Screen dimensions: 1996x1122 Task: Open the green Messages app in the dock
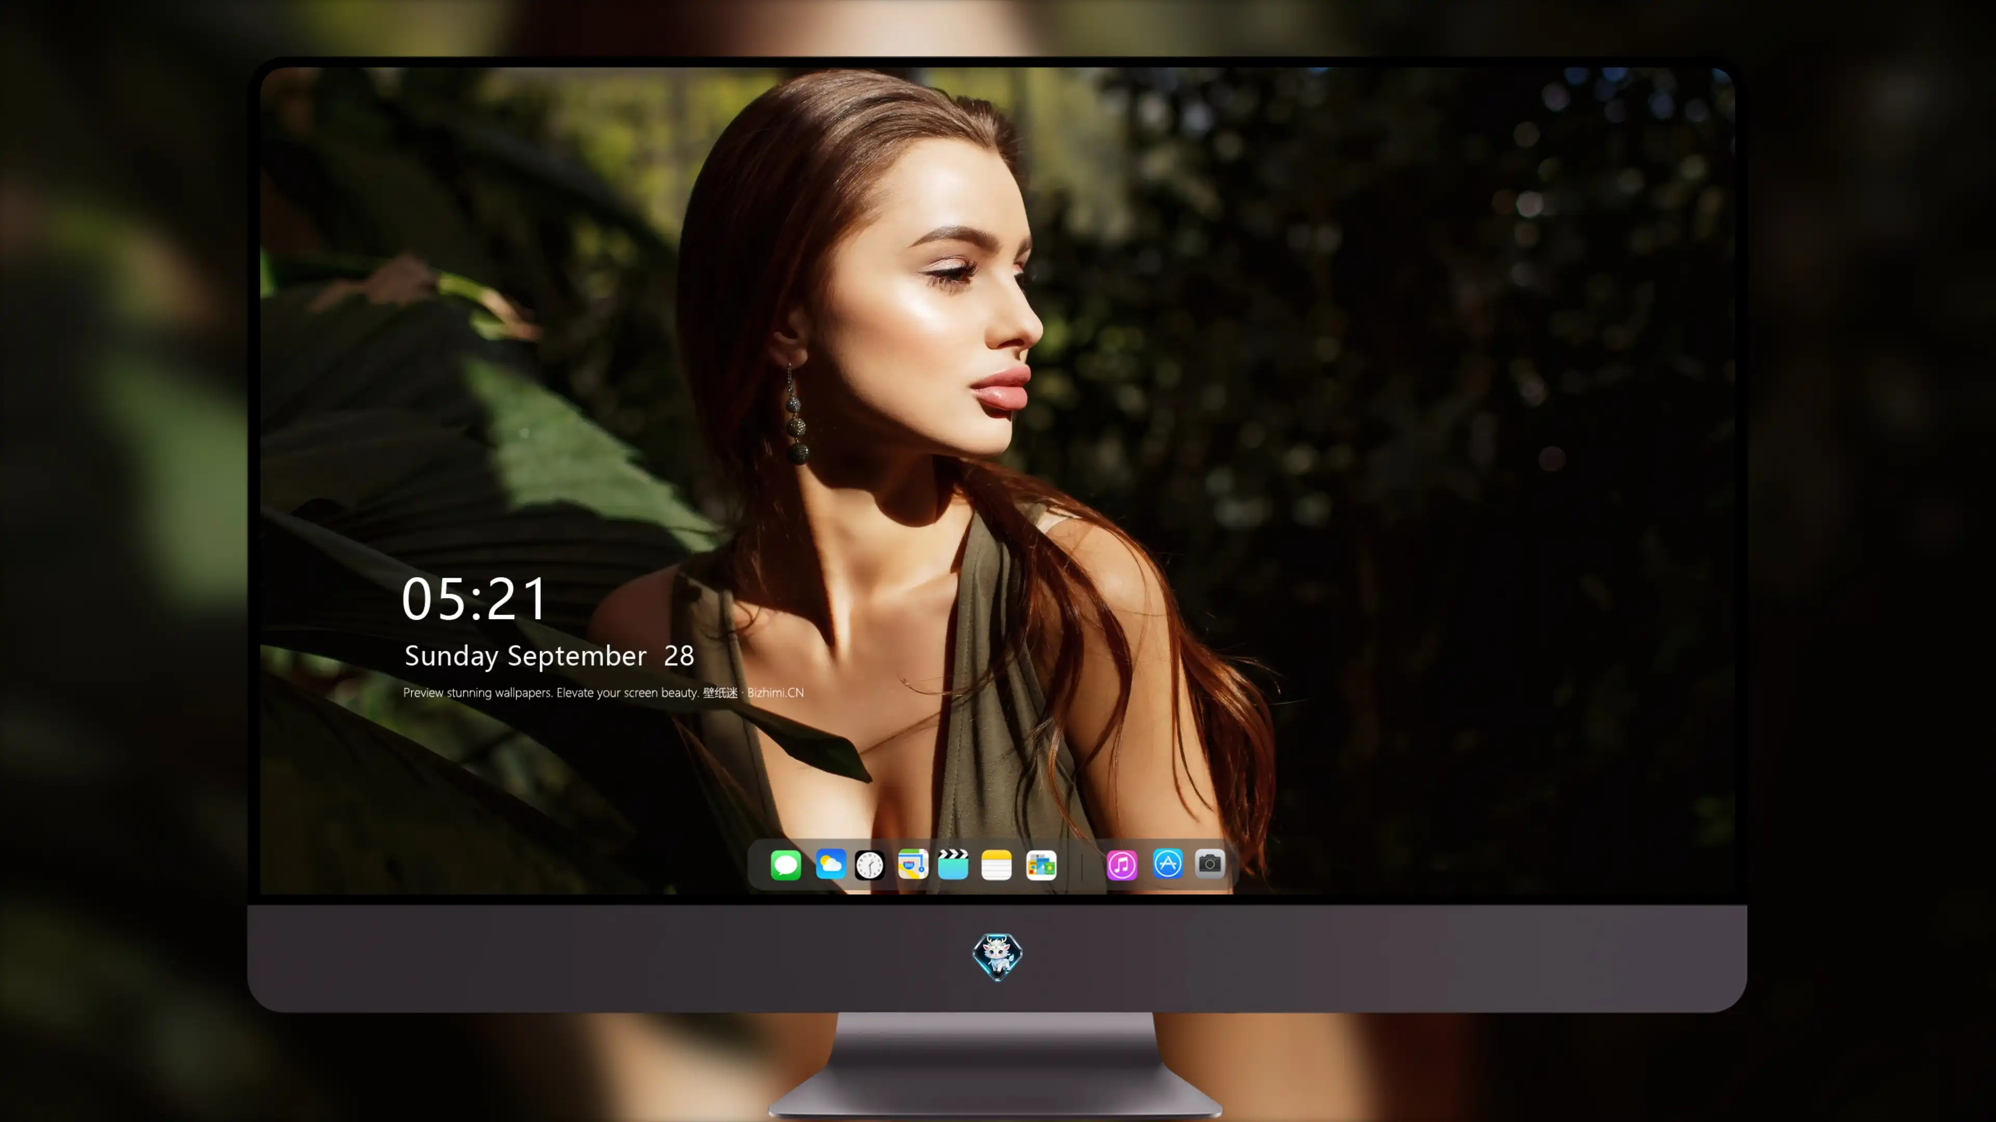(786, 864)
